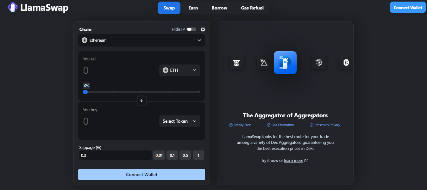Click the Totally Free checkmark icon
Image resolution: width=427 pixels, height=190 pixels.
pyautogui.click(x=231, y=125)
